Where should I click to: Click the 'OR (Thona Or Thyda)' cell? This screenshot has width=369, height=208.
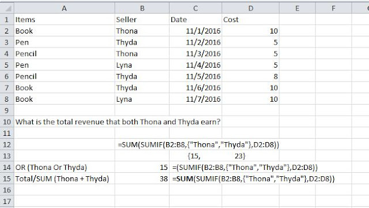pyautogui.click(x=64, y=167)
